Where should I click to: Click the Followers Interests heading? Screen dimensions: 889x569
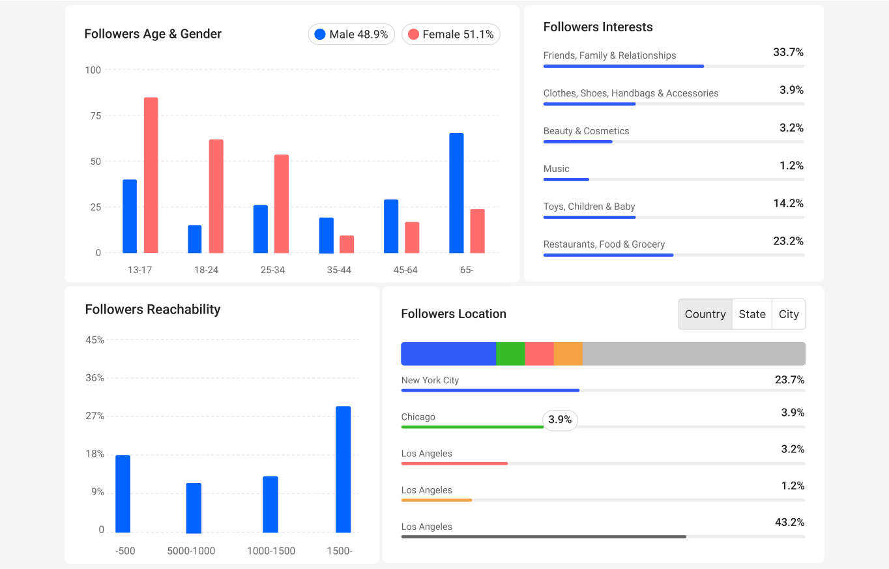click(598, 27)
